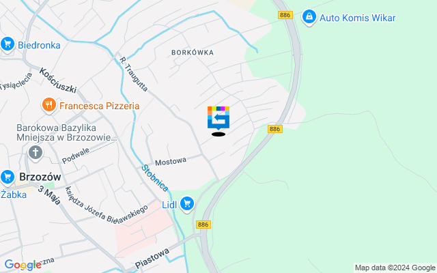
Task: Click the 886 road shield near Lidl
Action: coord(203,225)
